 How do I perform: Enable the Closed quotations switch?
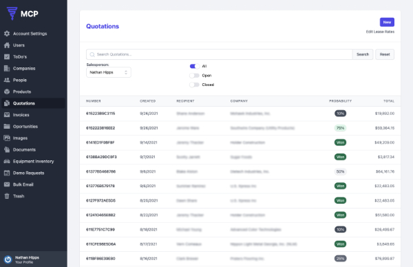(194, 85)
